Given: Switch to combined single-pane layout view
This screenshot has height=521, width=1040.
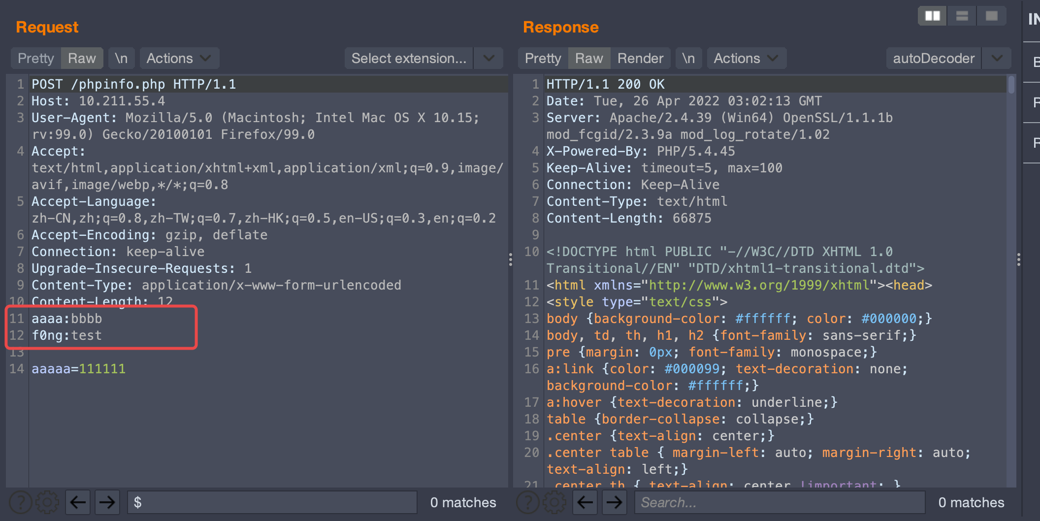Looking at the screenshot, I should [x=991, y=16].
